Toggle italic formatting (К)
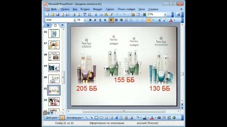Viewport: 227px width, 127px height. [x=95, y=20]
